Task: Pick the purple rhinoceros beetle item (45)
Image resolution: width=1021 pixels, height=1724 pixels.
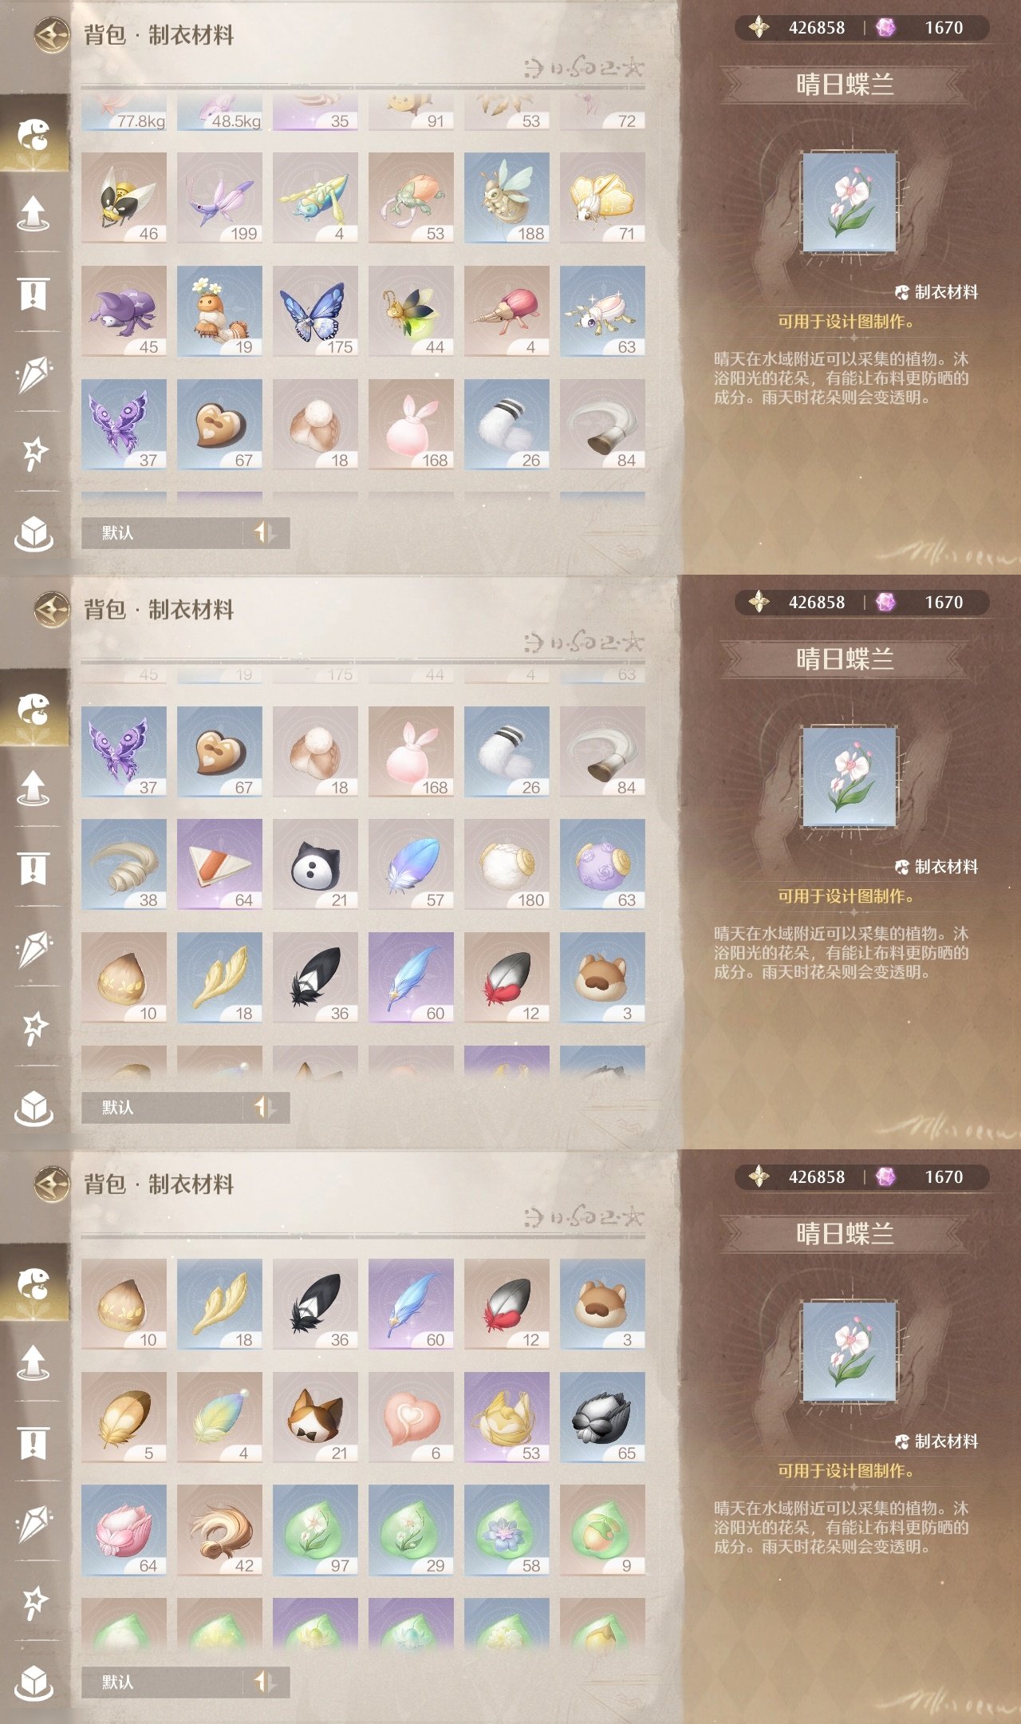Action: [x=124, y=311]
